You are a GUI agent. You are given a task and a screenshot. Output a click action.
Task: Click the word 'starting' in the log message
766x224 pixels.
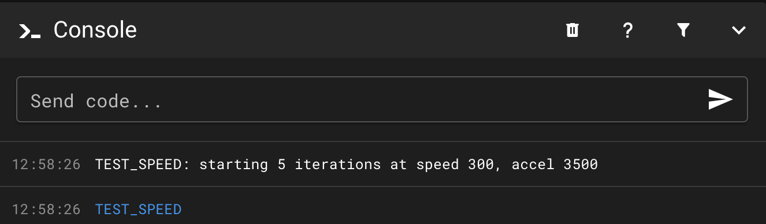pos(233,165)
